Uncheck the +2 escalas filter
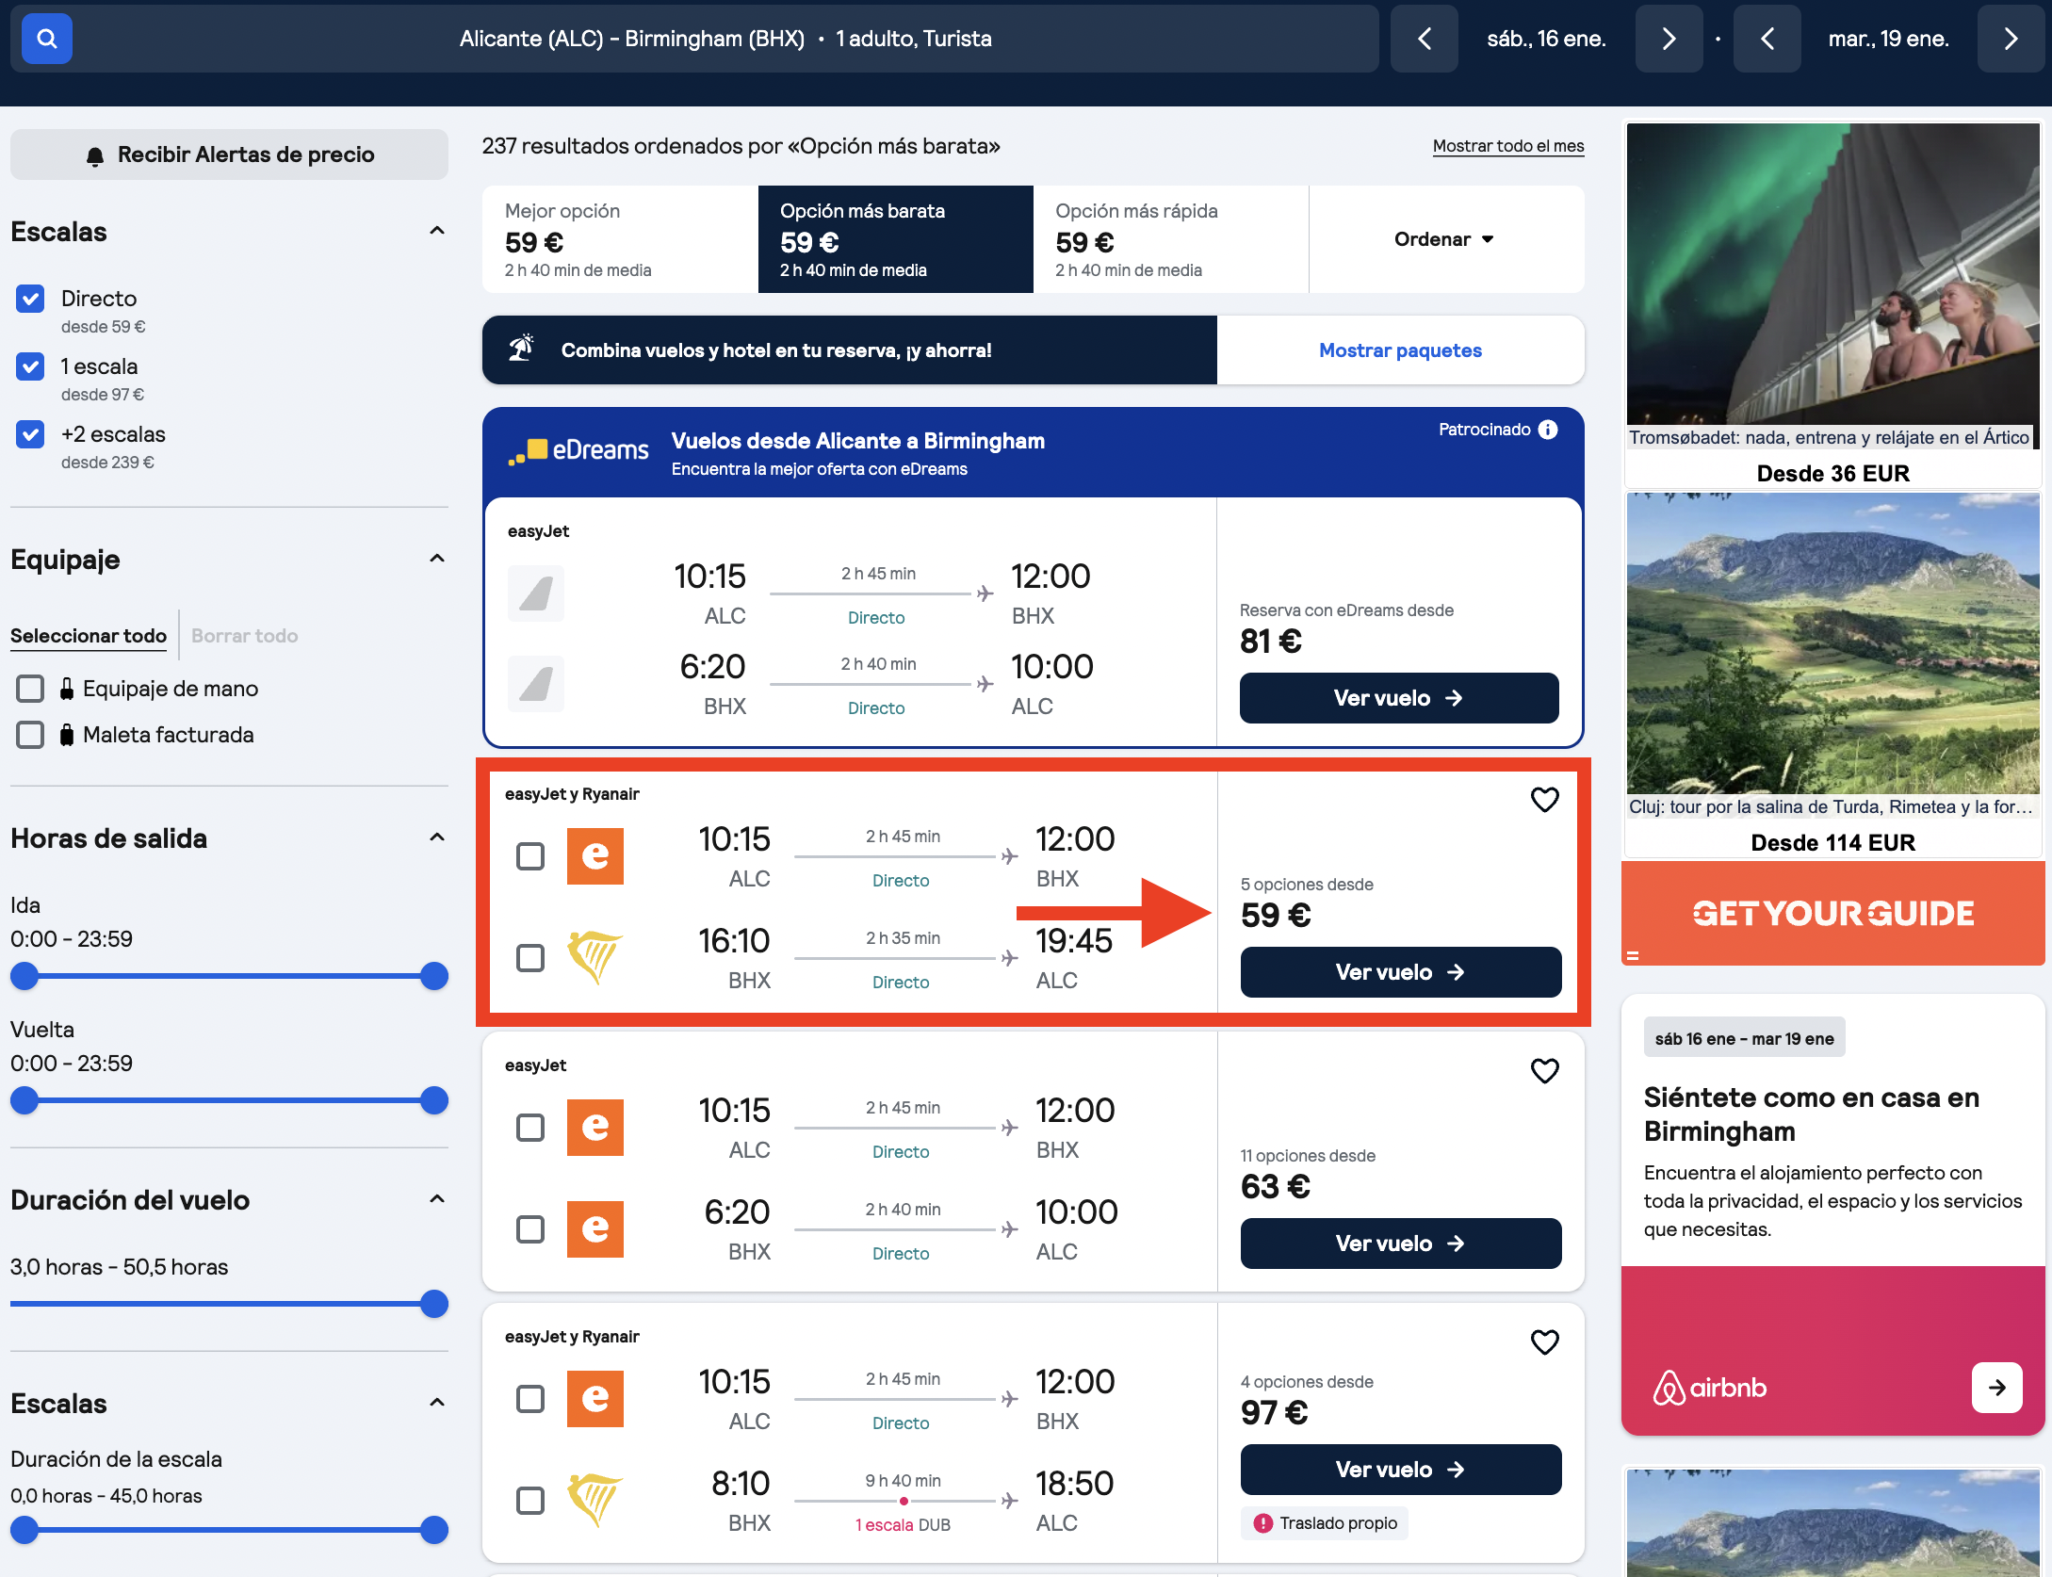The width and height of the screenshot is (2052, 1577). click(x=30, y=434)
